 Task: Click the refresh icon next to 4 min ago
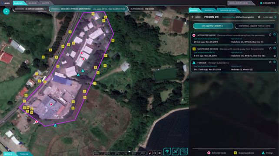pyautogui.click(x=275, y=17)
